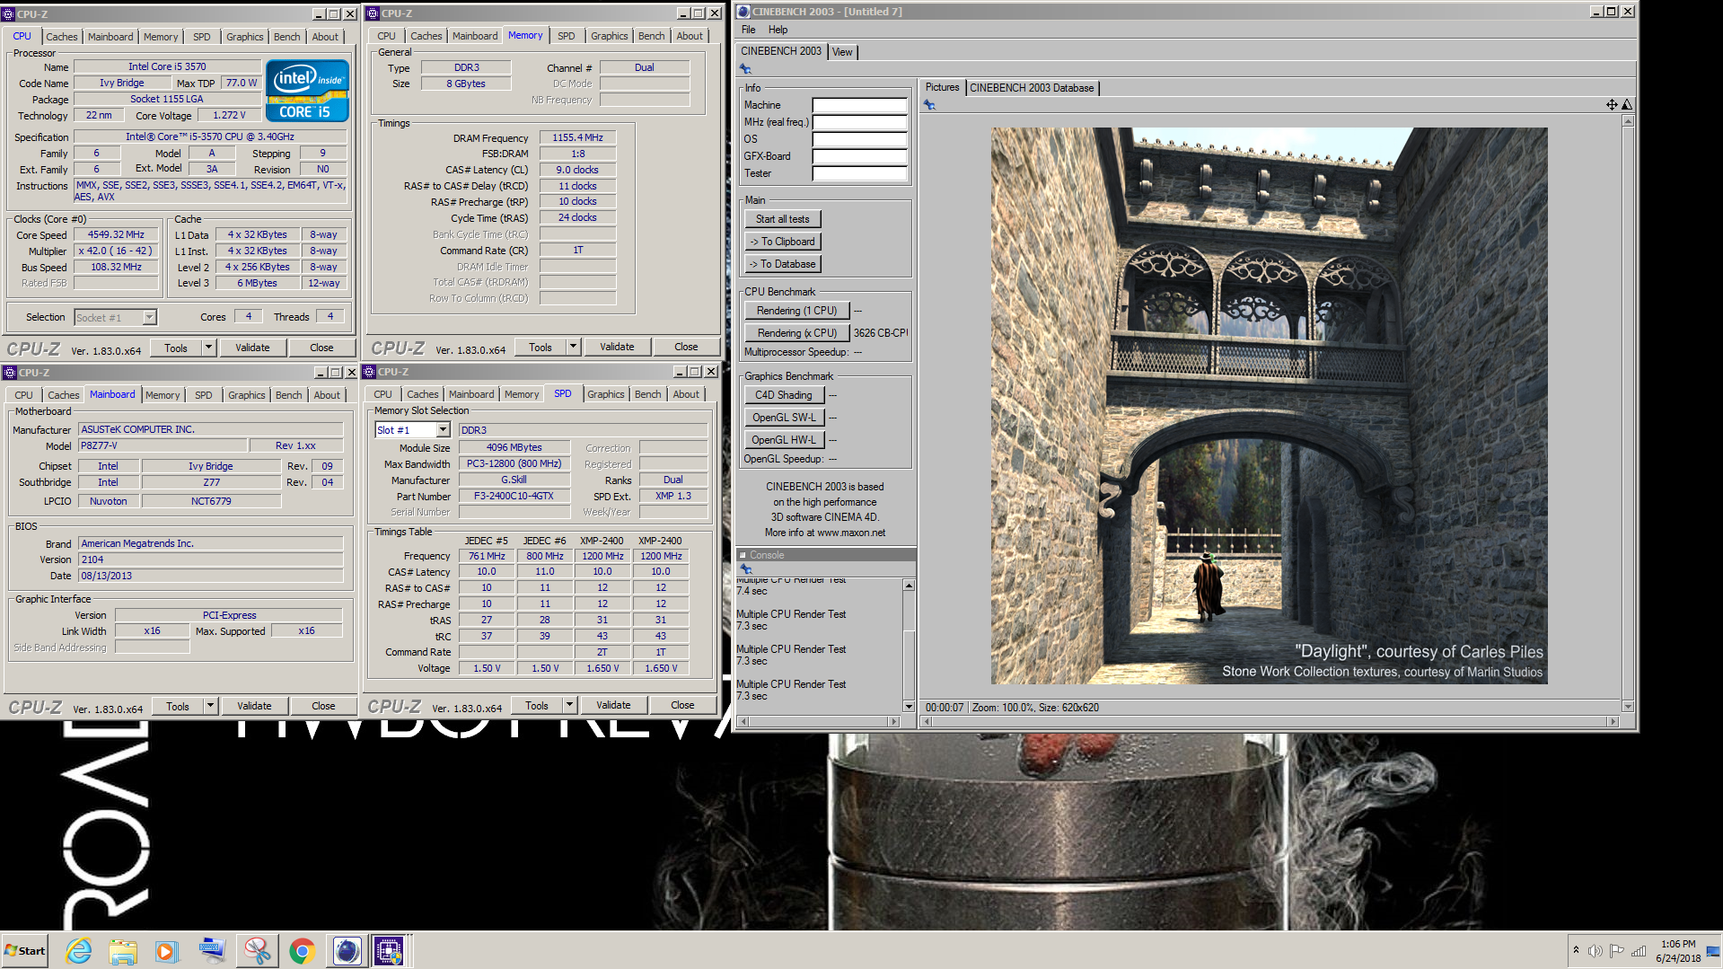This screenshot has height=969, width=1723.
Task: Select the Bench tab in Memory CPU-Z window
Action: click(651, 36)
